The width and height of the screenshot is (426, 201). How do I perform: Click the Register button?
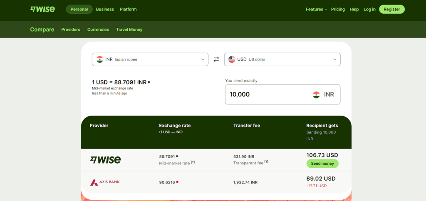(391, 9)
